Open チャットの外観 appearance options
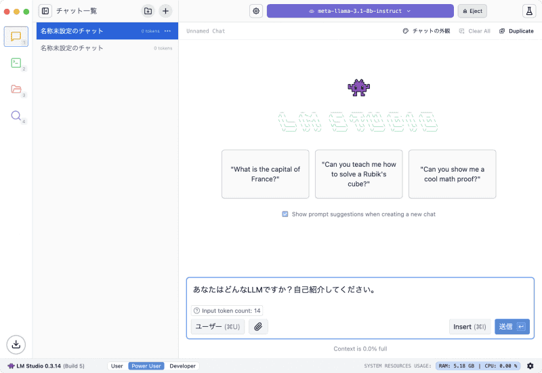Screen dimensions: 542x373 point(427,31)
